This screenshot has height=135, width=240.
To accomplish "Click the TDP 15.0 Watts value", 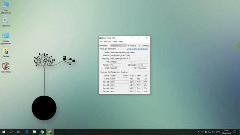I will pyautogui.click(x=143, y=68).
